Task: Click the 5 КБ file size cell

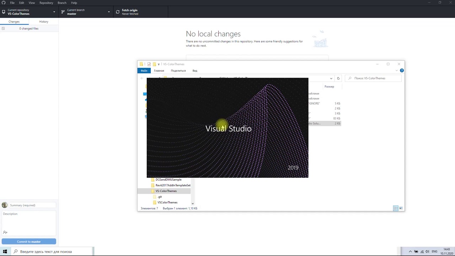Action: coord(337,103)
